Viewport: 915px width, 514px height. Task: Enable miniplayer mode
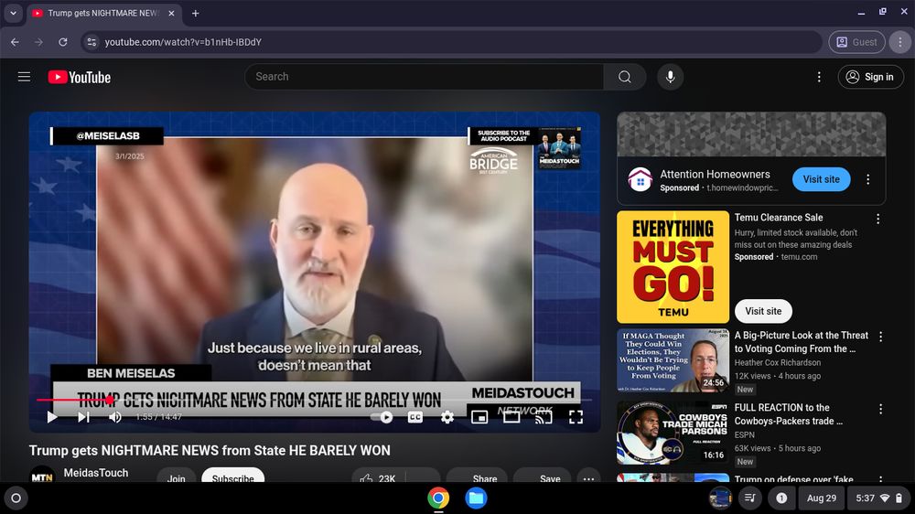click(479, 416)
